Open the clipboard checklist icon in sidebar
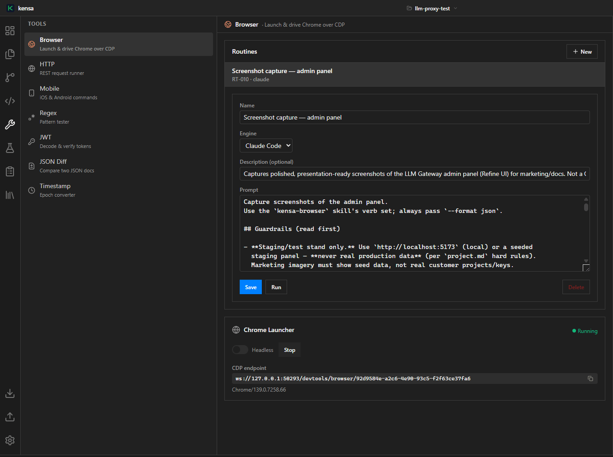The height and width of the screenshot is (457, 613). coord(10,171)
